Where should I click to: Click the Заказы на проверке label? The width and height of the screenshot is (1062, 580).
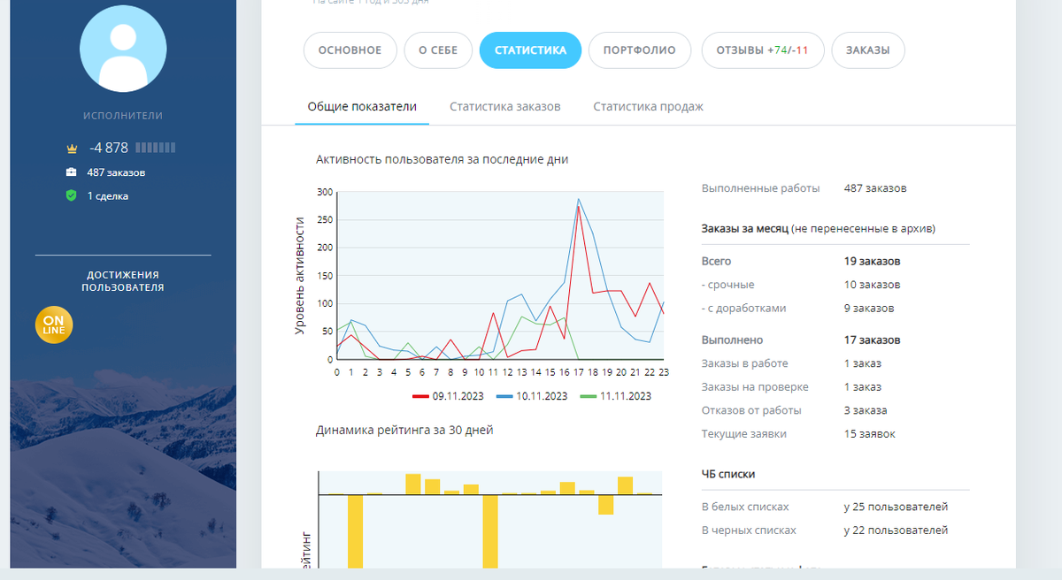[x=755, y=387]
